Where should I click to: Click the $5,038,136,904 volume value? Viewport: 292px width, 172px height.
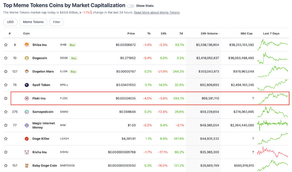coord(207,45)
